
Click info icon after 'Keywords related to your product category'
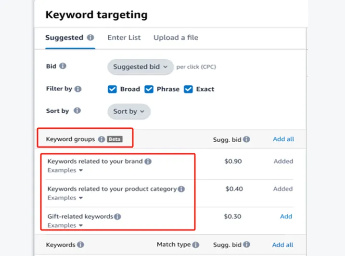tap(181, 189)
